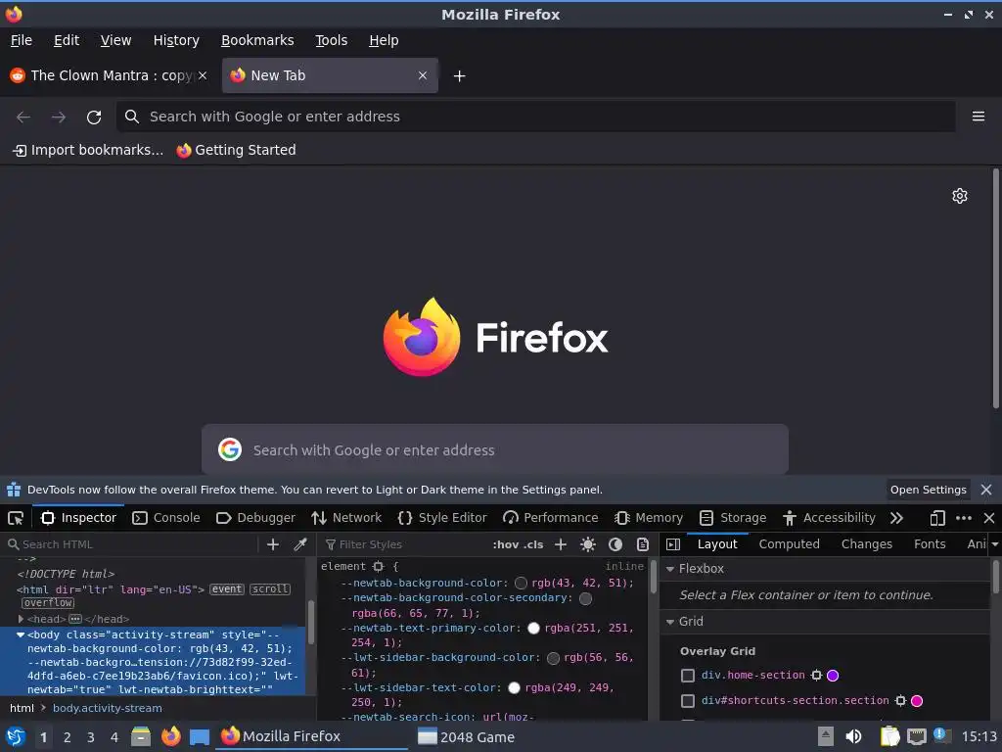
Task: Open the Tools menu
Action: (331, 40)
